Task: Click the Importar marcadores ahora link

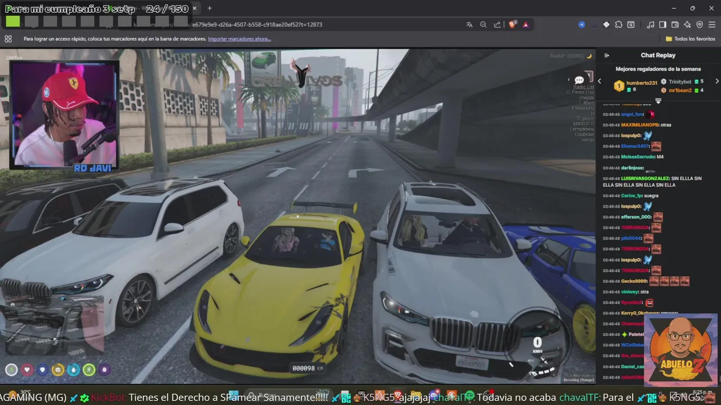Action: click(239, 39)
